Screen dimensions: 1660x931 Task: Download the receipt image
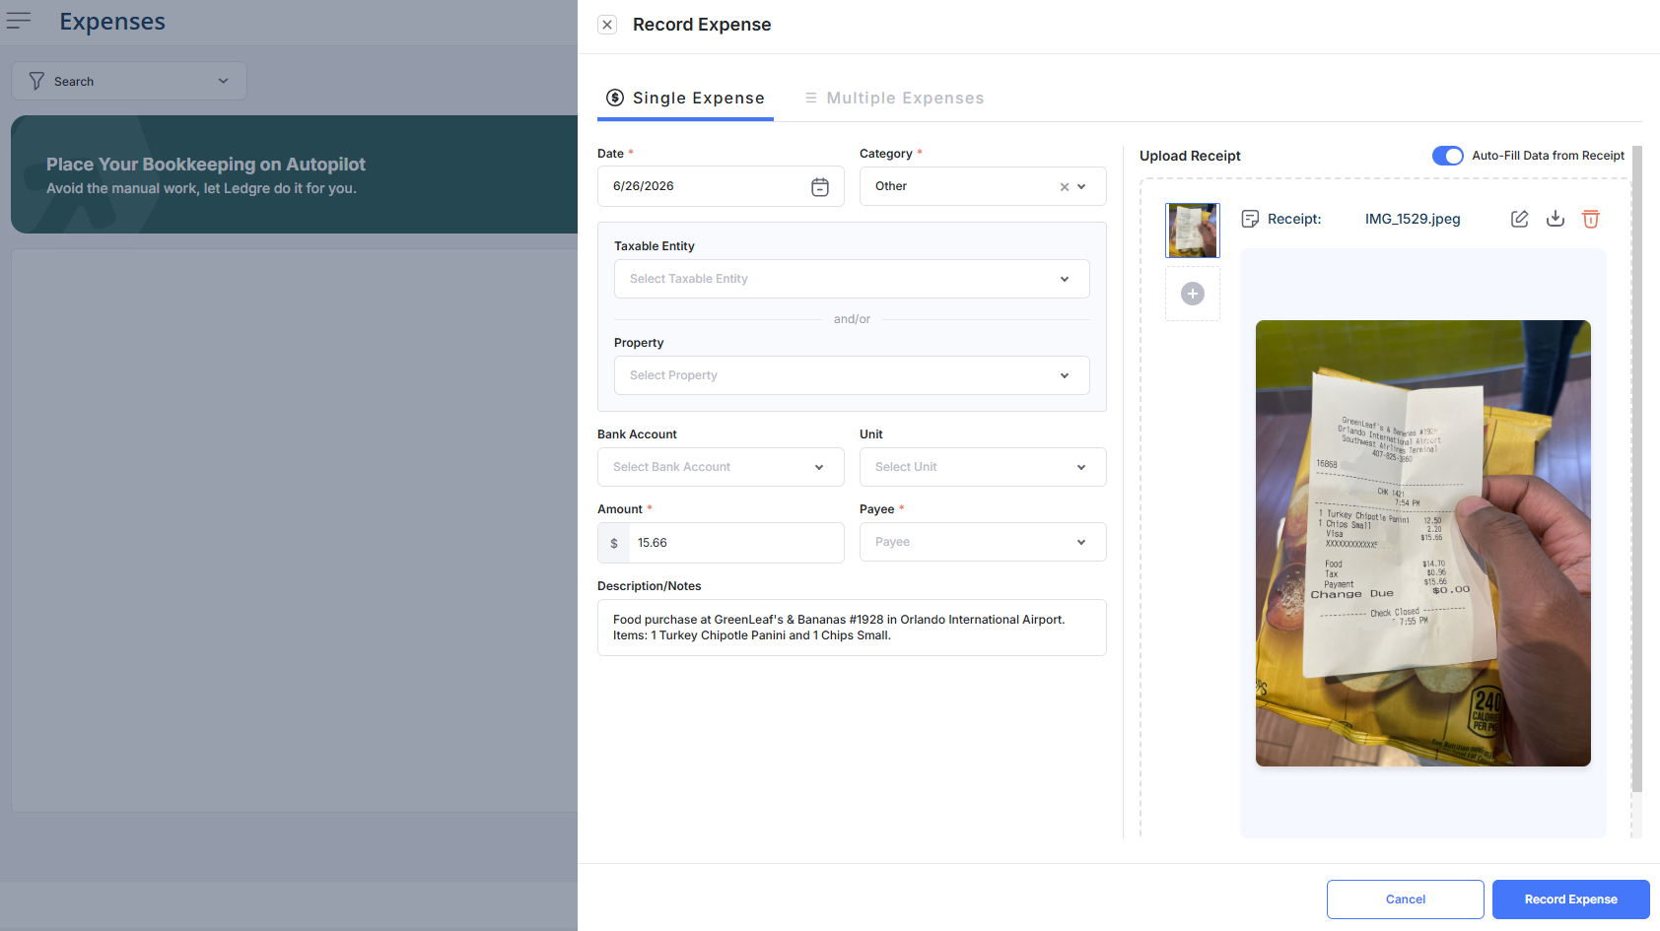point(1556,219)
